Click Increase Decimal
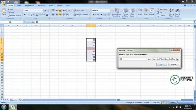Screen dimensions: 196x110 point(105,15)
